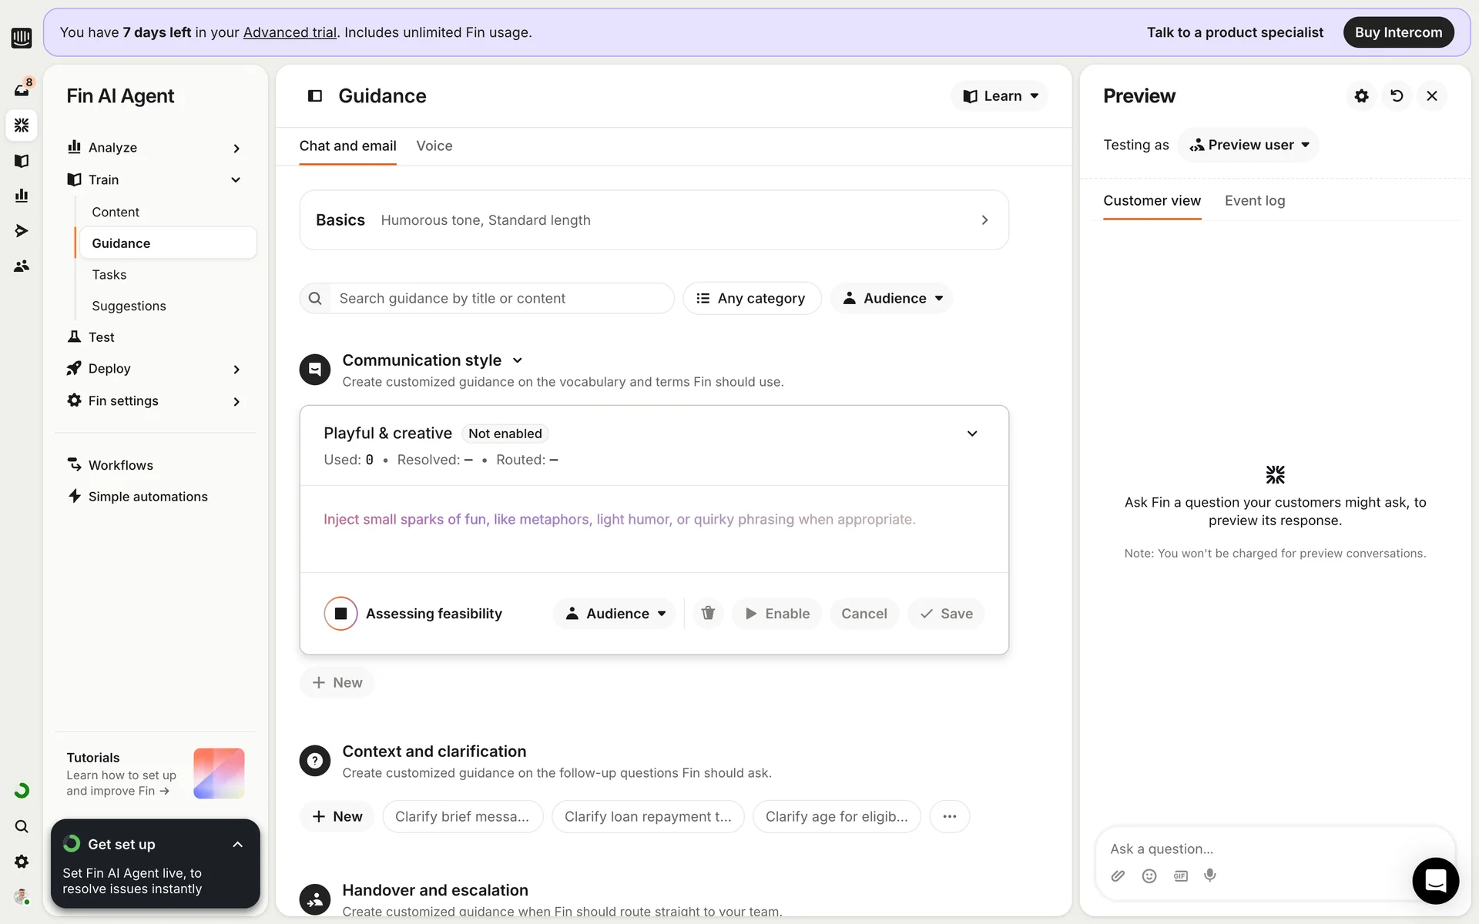Click the search guidance input field
This screenshot has height=924, width=1479.
(501, 299)
